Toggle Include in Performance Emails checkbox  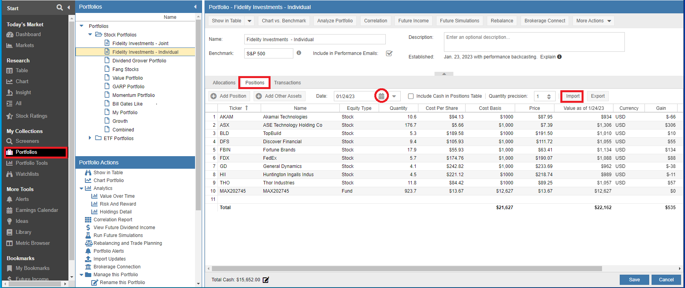click(389, 53)
